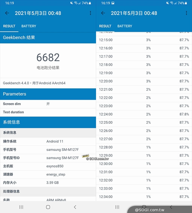Screen dimensions: 192x213
Task: Tap the Android 11 operating system value
Action: [55, 141]
